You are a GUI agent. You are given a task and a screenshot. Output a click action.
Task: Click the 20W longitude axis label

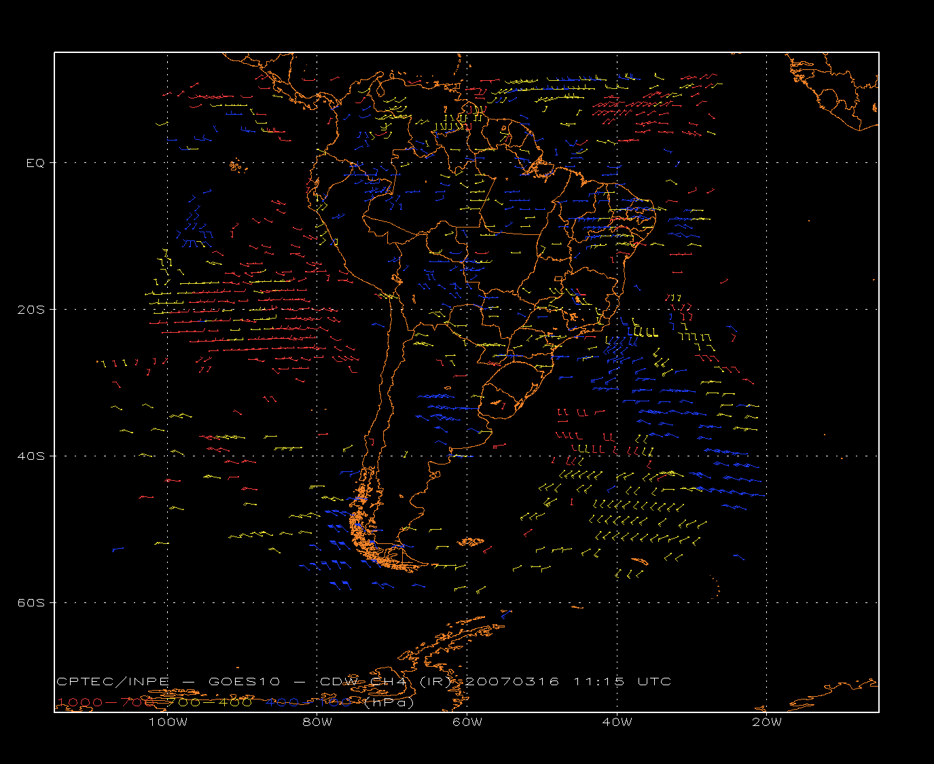pyautogui.click(x=767, y=722)
